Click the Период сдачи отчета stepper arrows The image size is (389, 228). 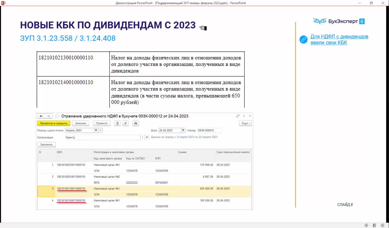point(101,130)
